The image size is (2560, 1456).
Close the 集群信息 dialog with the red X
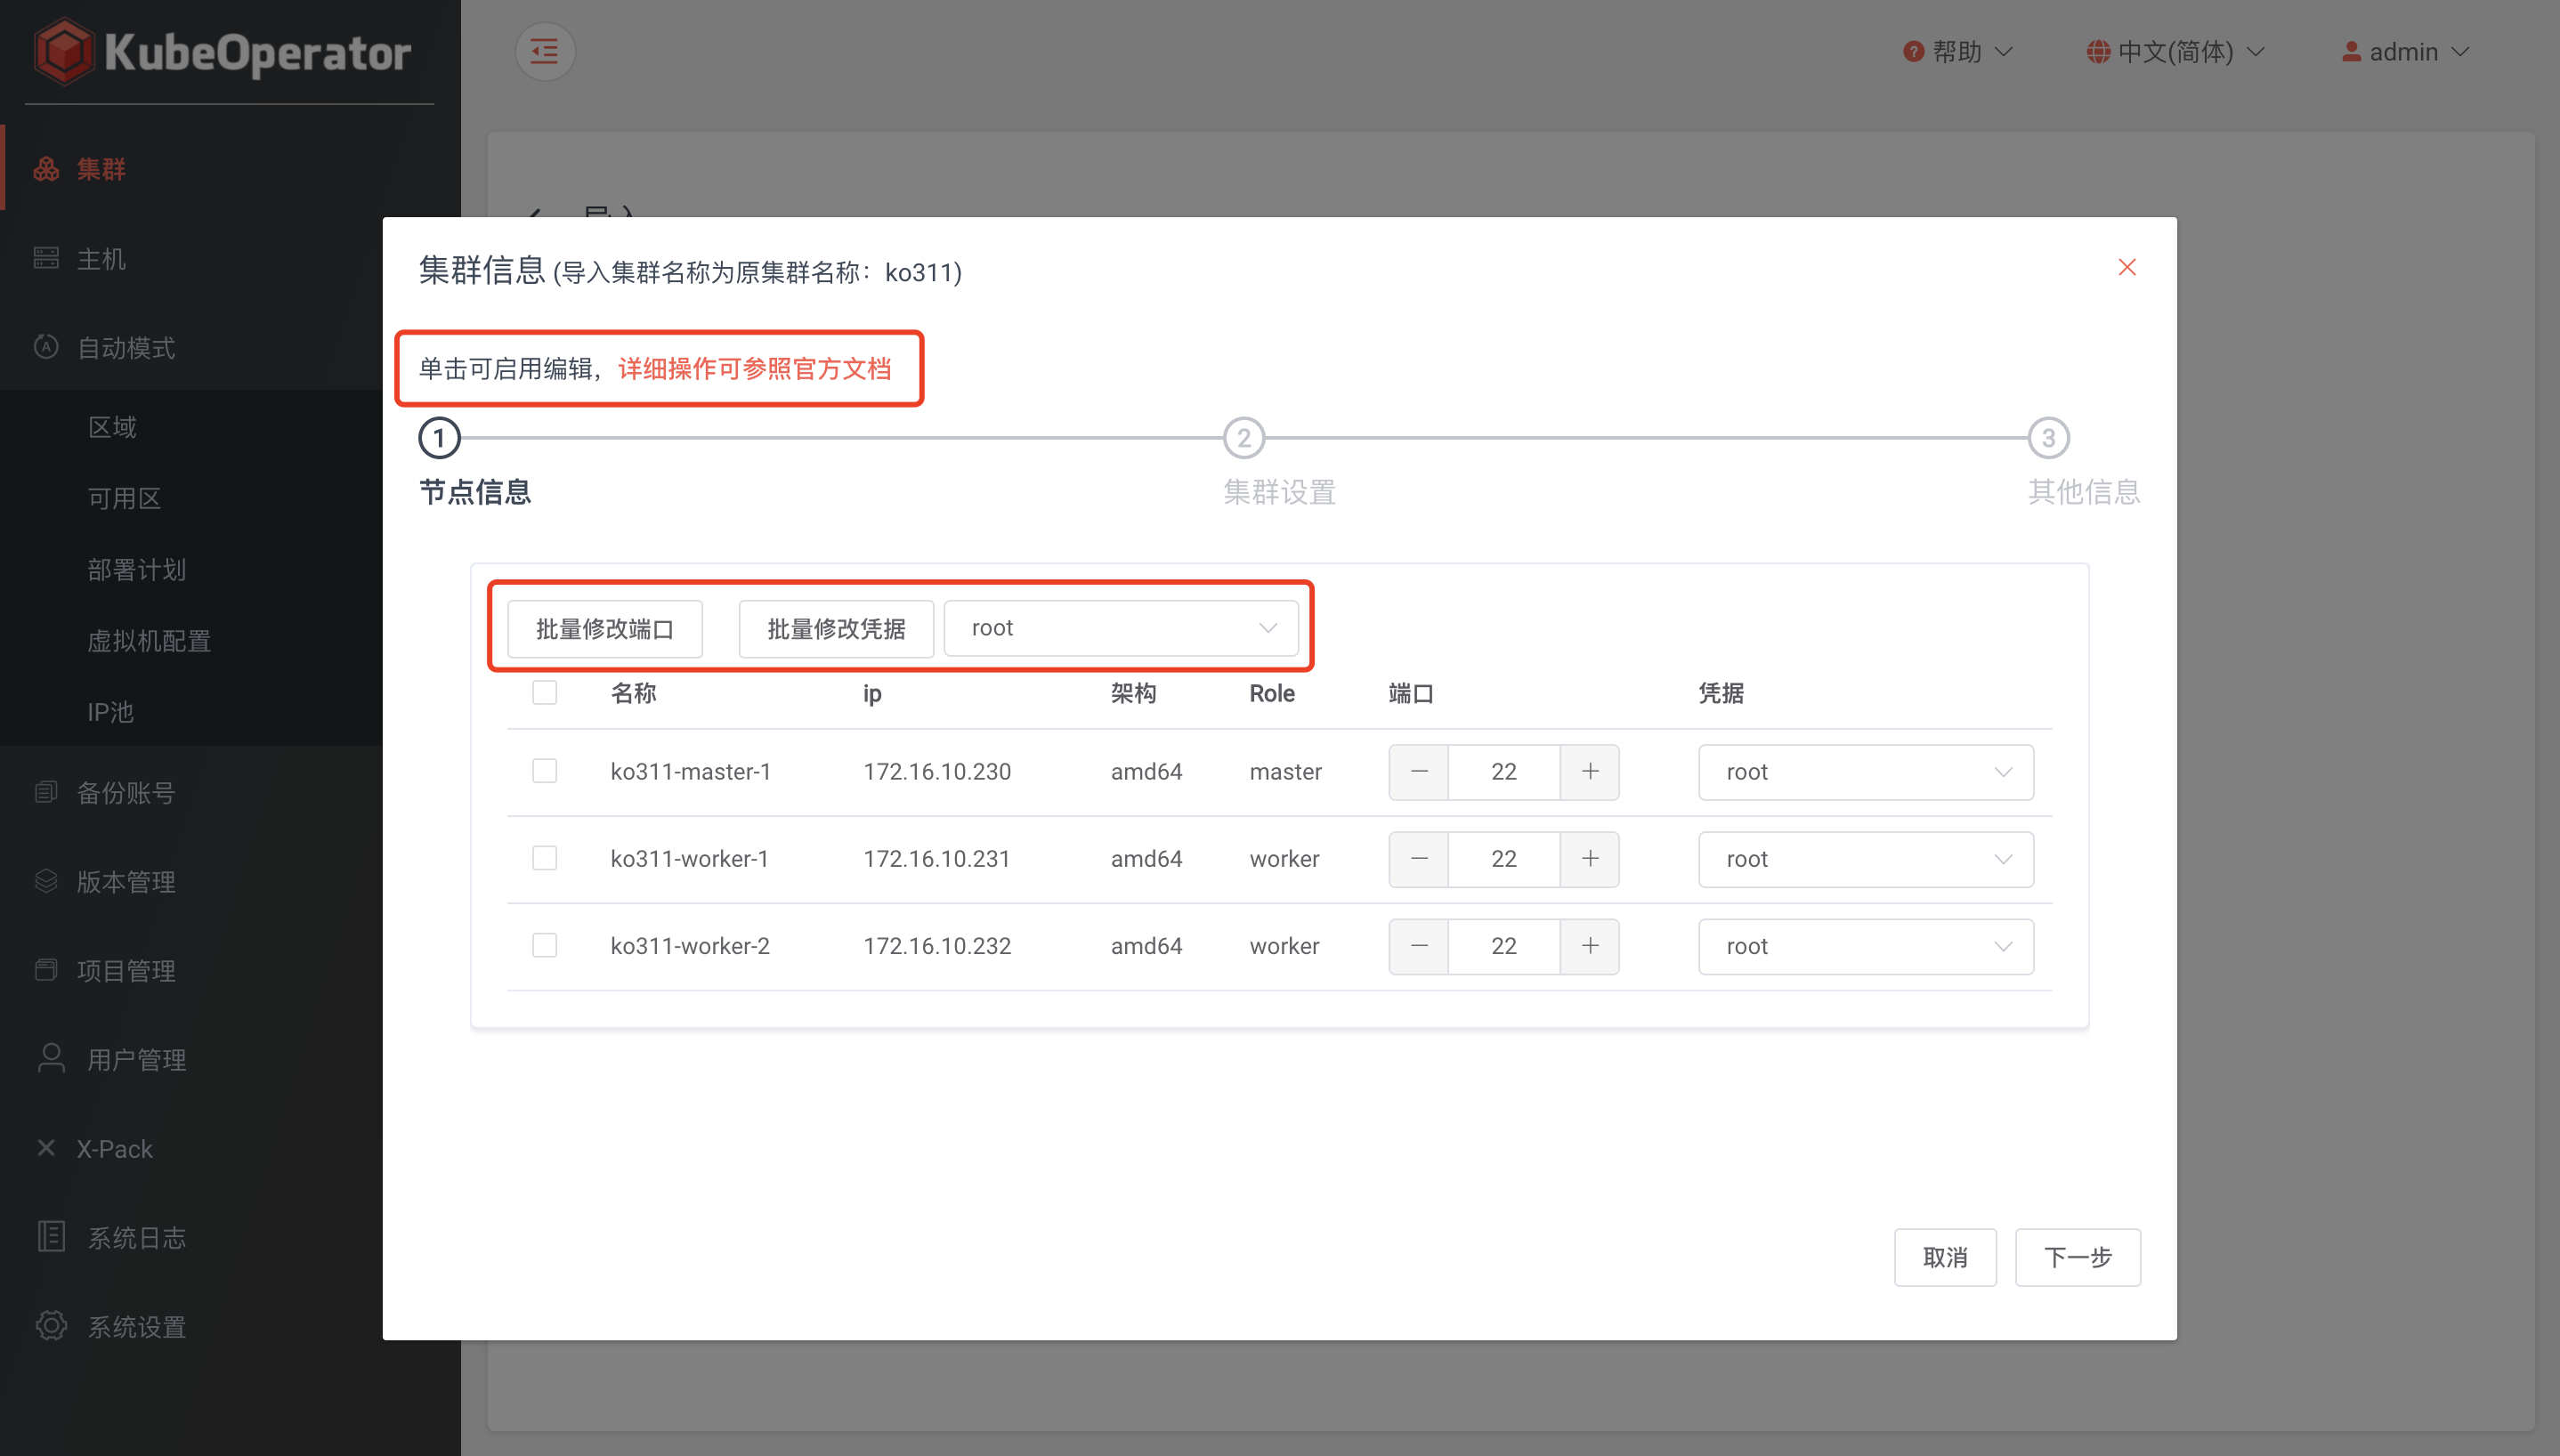[2127, 267]
